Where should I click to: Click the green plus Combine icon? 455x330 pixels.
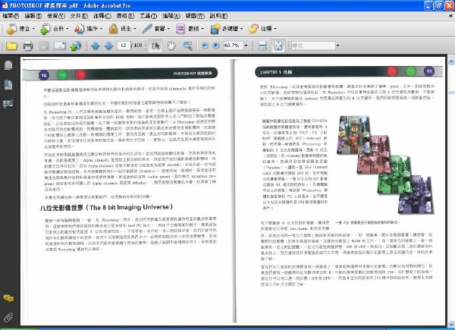coord(45,29)
